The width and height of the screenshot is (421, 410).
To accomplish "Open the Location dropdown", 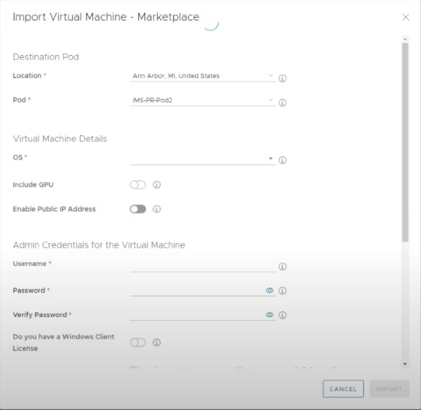I will point(202,76).
